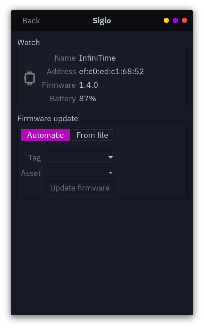
Task: Click firmware version 1.4.0
Action: pos(88,85)
